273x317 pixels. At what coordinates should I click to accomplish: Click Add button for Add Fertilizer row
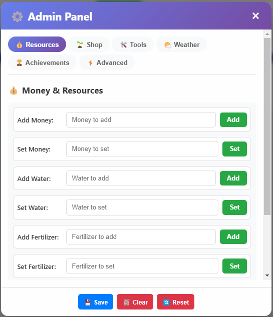coord(233,236)
